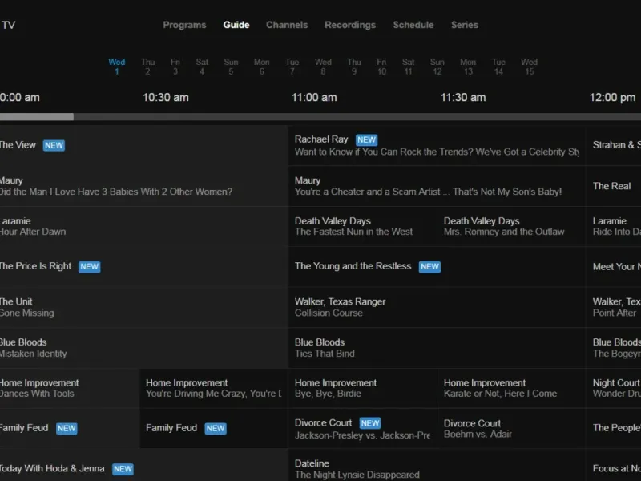This screenshot has height=481, width=641.
Task: Open Home Improvement 'Dances With Tools'
Action: pyautogui.click(x=70, y=388)
